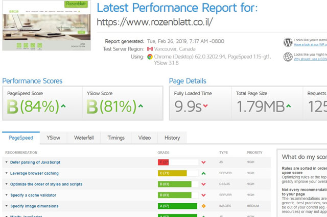327x217 pixels.
Task: Click green trend arrow for Leverage browser caching
Action: point(203,173)
